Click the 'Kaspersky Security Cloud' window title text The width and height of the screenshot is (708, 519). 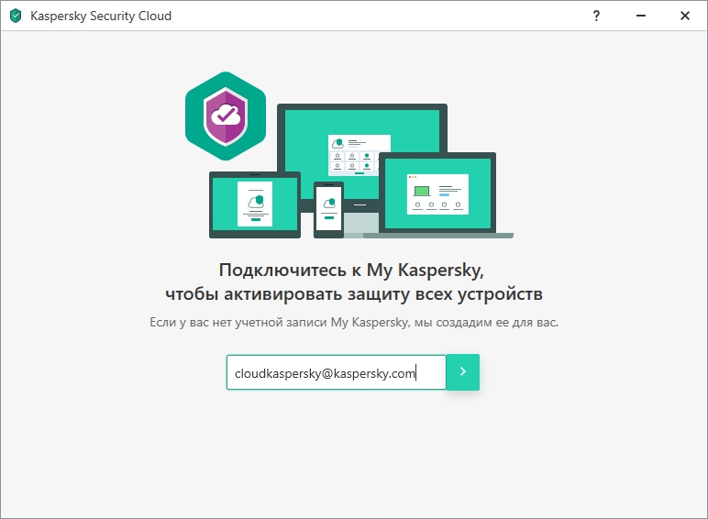click(x=101, y=16)
